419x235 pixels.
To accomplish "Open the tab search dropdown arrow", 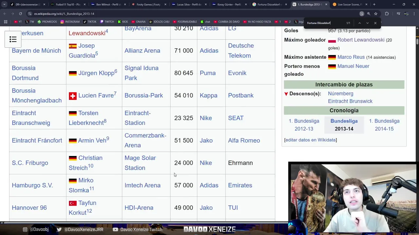I will [4, 5].
